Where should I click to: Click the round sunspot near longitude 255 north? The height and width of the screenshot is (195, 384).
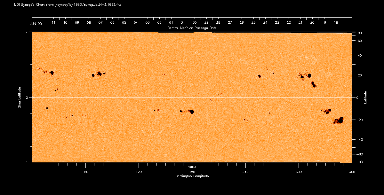click(x=260, y=76)
